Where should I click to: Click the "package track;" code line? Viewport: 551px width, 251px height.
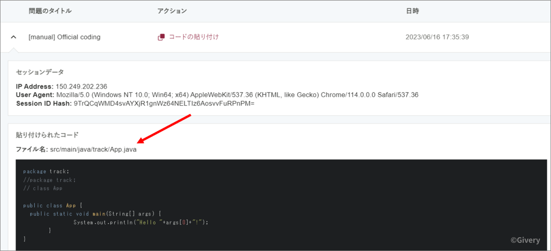[x=46, y=171]
